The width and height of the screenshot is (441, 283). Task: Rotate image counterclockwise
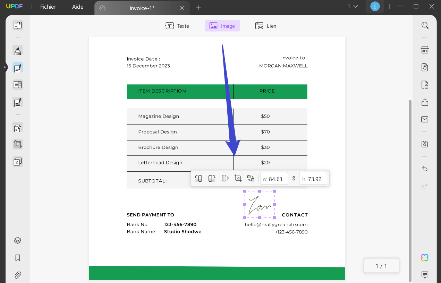pyautogui.click(x=198, y=179)
